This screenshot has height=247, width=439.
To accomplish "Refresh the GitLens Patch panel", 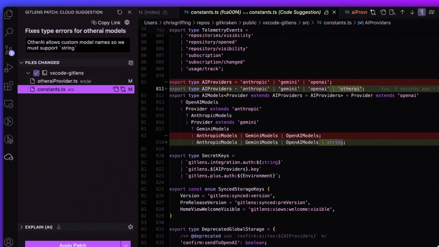I will tap(120, 12).
